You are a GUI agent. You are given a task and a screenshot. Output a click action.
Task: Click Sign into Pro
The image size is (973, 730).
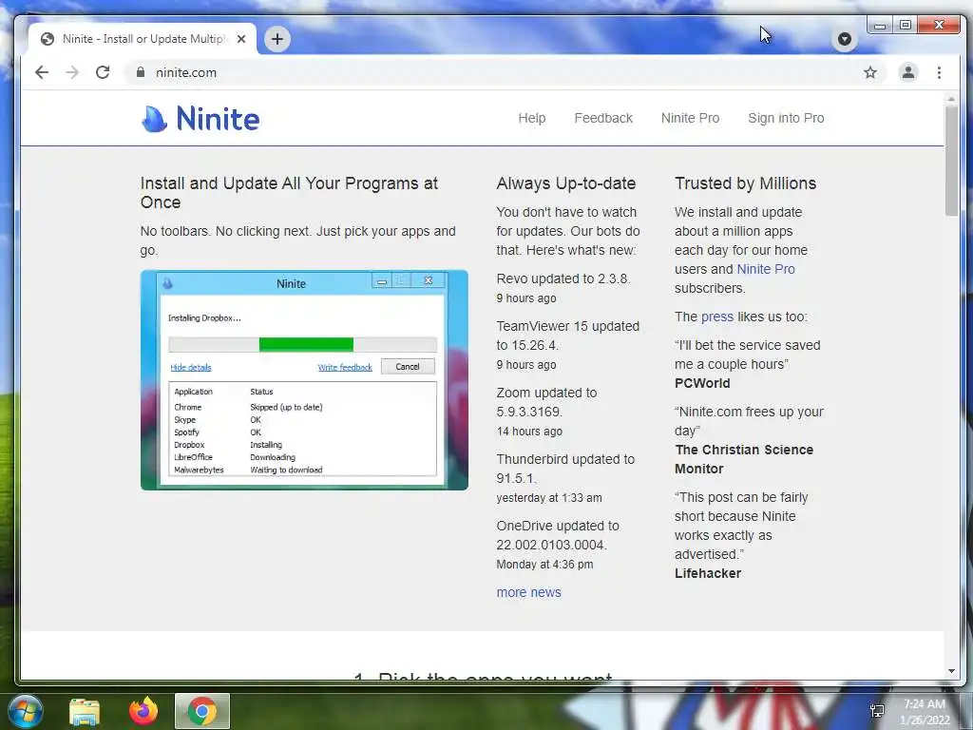[786, 118]
